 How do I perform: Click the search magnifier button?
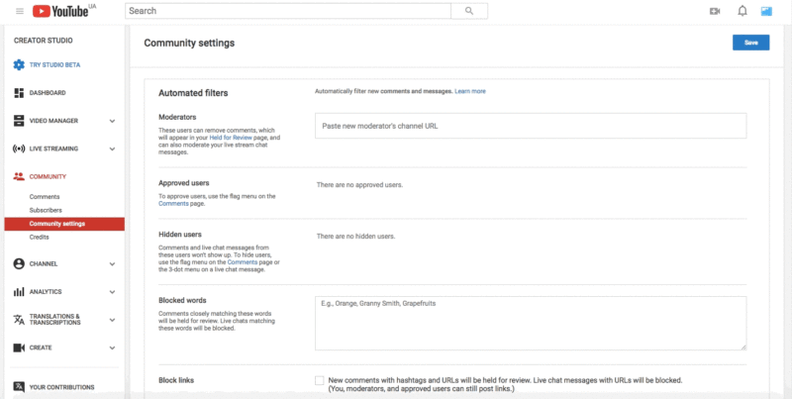(x=468, y=11)
